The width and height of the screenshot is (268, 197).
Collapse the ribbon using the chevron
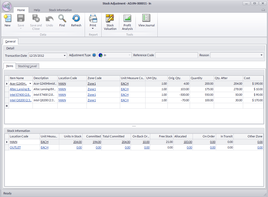pyautogui.click(x=263, y=10)
